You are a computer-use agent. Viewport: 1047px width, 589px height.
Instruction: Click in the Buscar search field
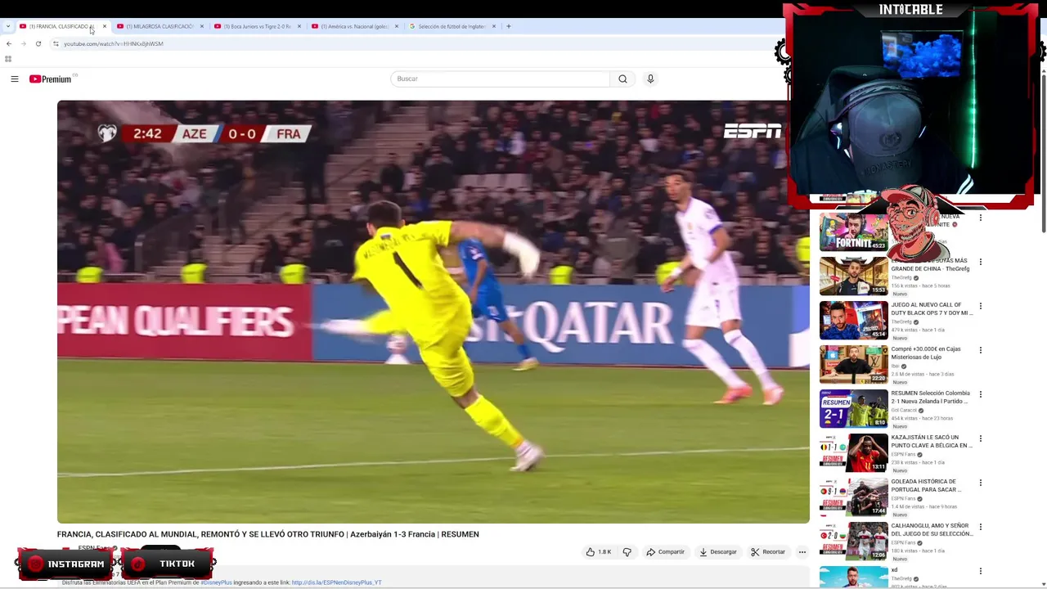pyautogui.click(x=500, y=79)
